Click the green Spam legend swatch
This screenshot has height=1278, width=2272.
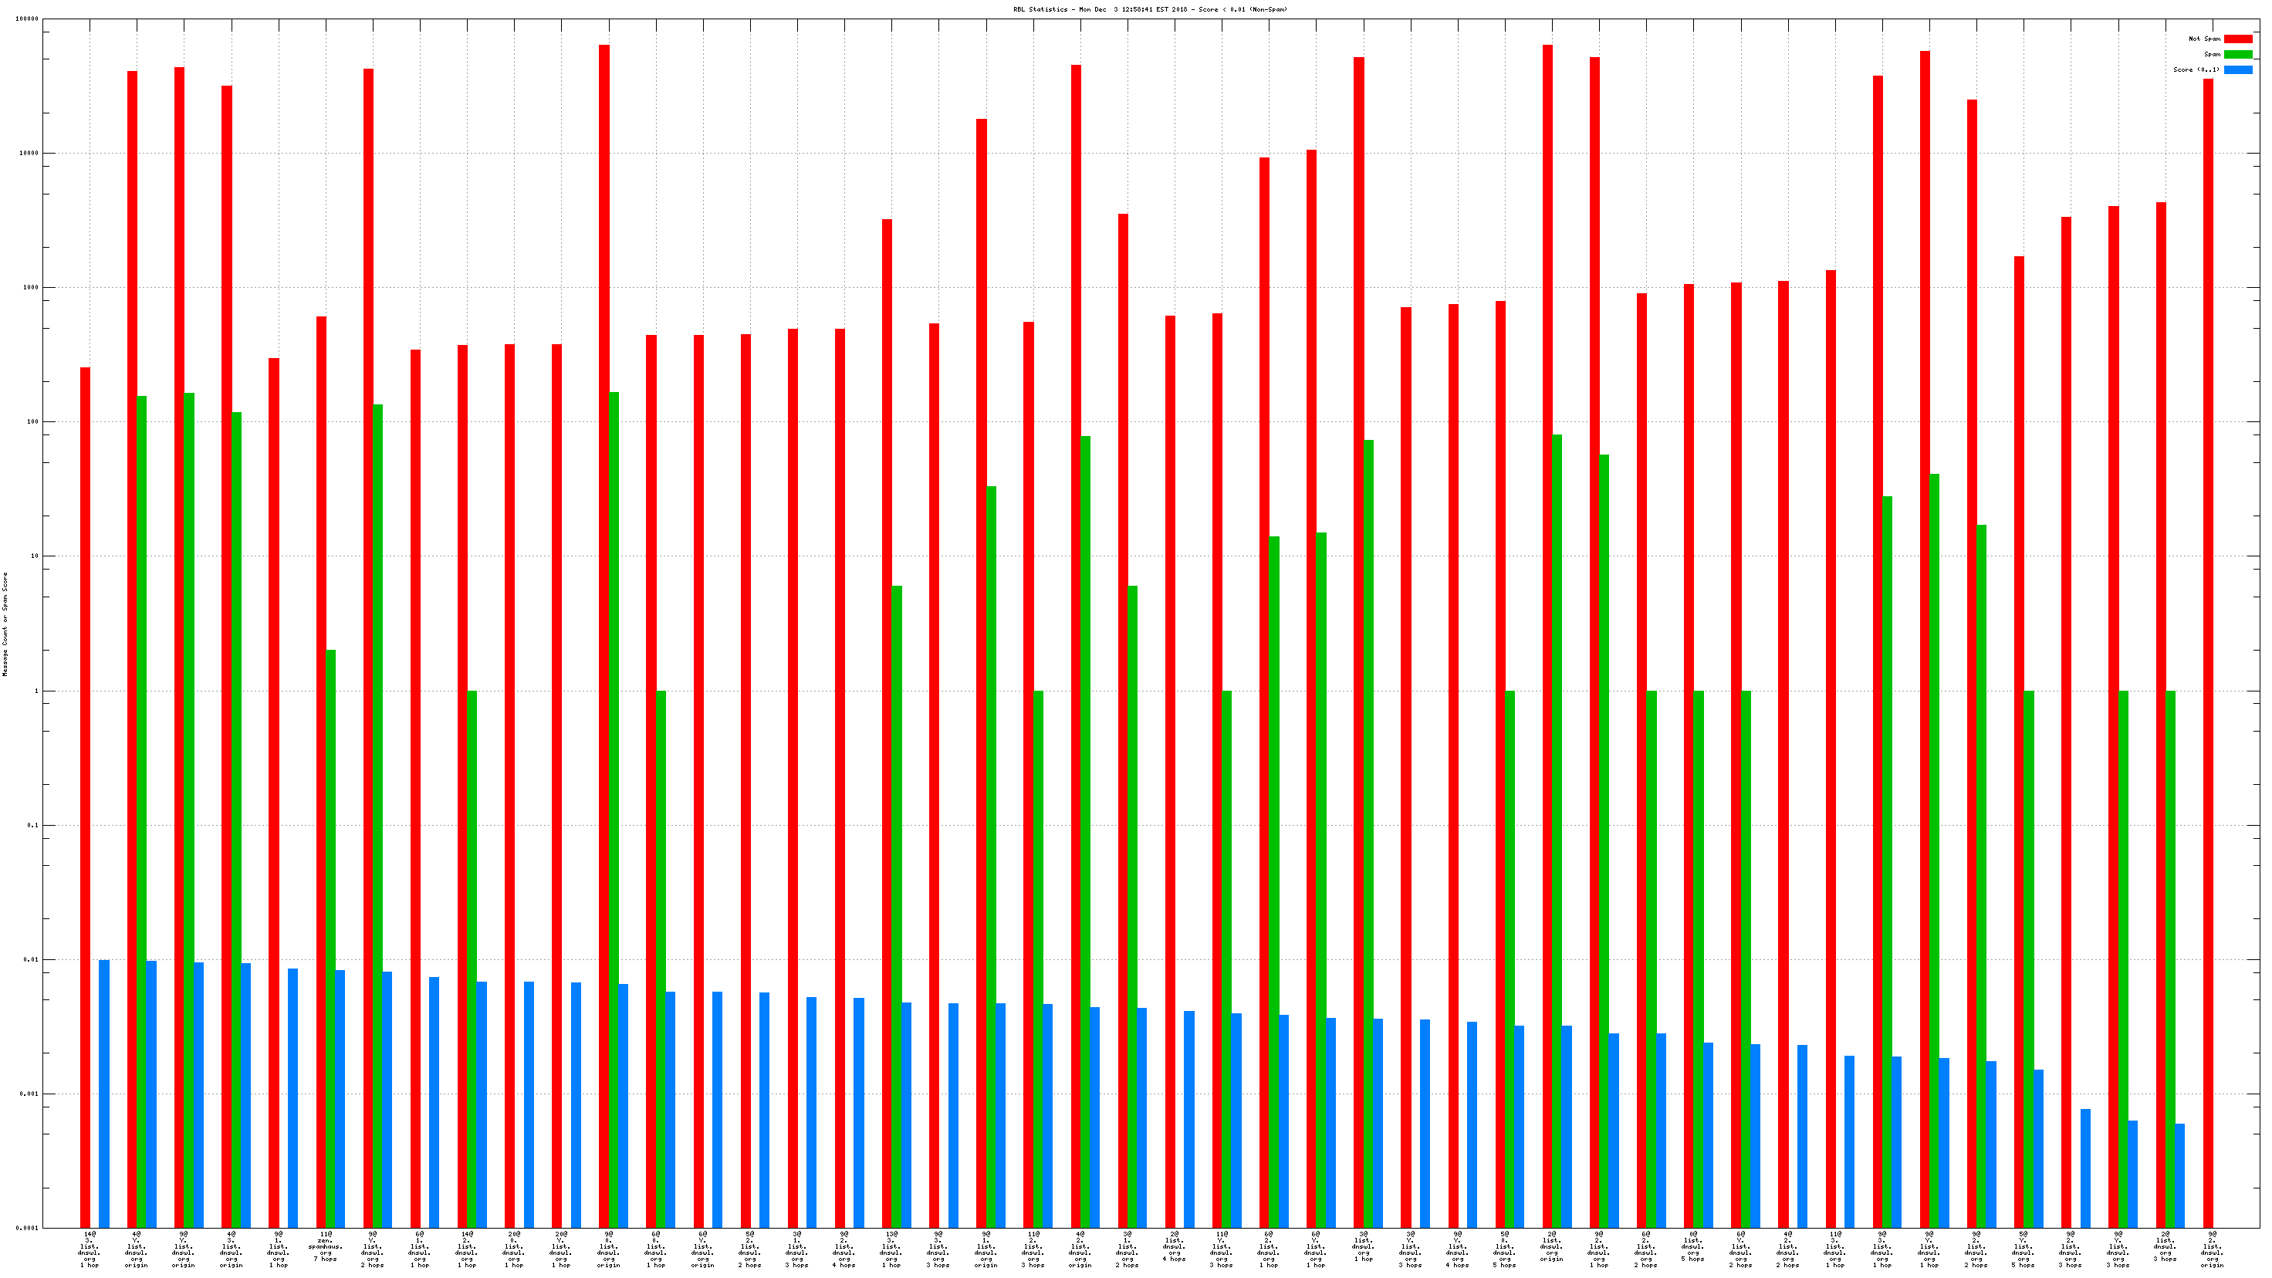point(2237,55)
